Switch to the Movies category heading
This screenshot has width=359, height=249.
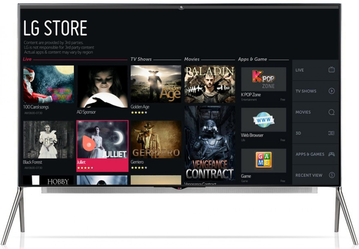click(192, 59)
